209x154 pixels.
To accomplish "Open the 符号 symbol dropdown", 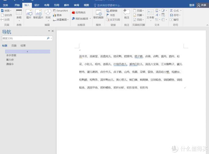I will (x=175, y=15).
